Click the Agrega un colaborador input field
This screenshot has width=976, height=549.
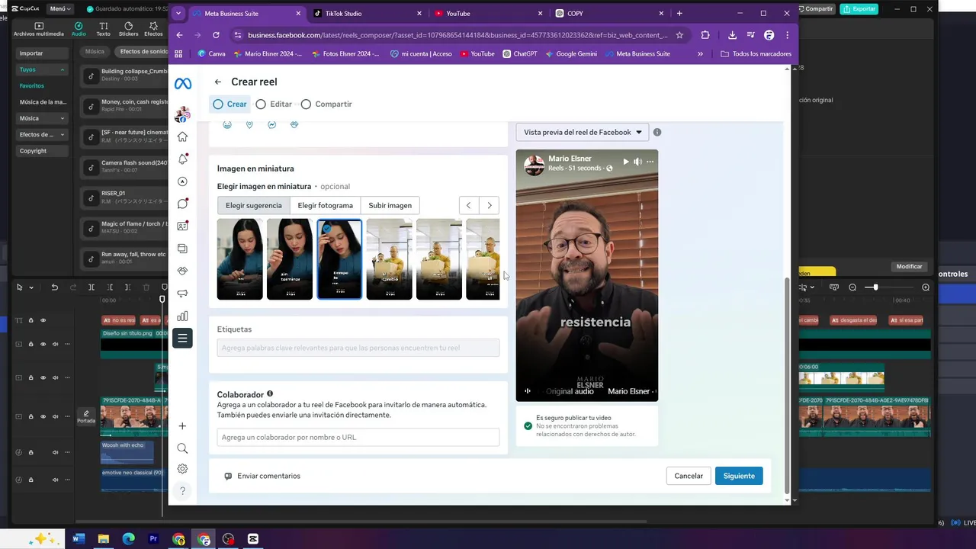click(358, 437)
